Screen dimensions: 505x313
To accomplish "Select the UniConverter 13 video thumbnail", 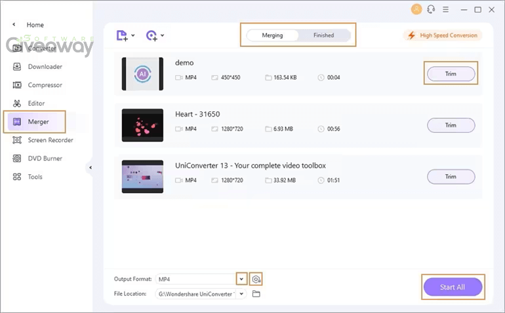I will tap(142, 177).
